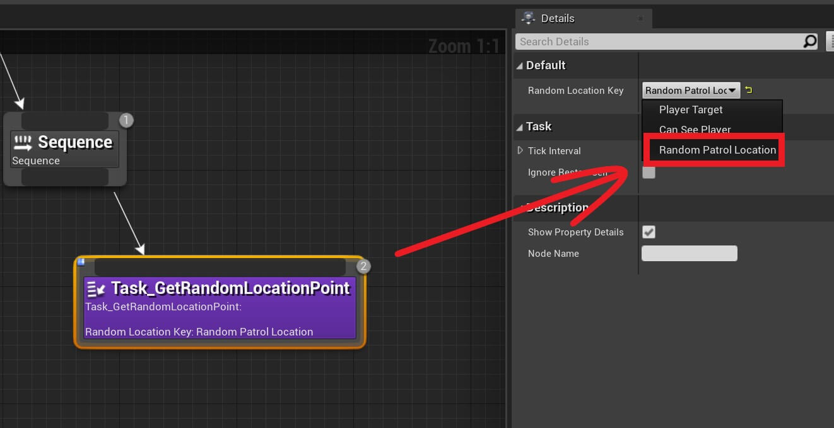Collapse the Task section
Viewport: 834px width, 428px height.
(520, 127)
